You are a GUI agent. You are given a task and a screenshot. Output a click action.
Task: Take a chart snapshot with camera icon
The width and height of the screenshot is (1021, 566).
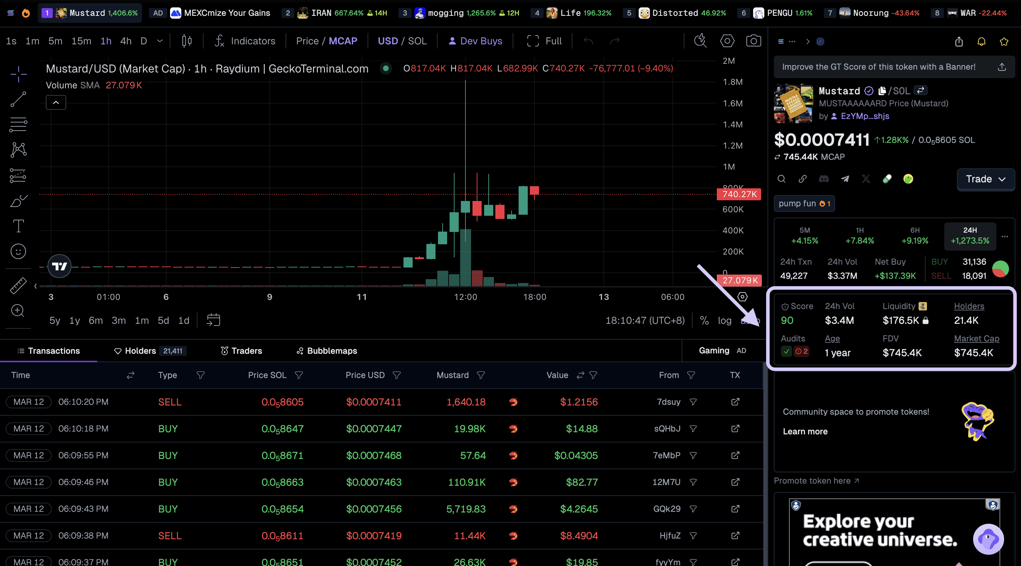pyautogui.click(x=753, y=41)
